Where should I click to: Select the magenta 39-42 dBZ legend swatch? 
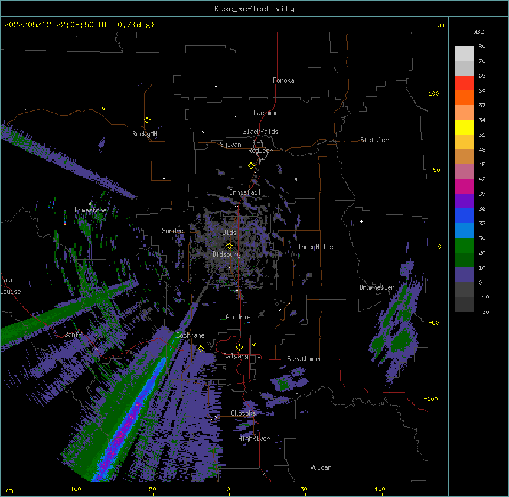click(x=464, y=186)
